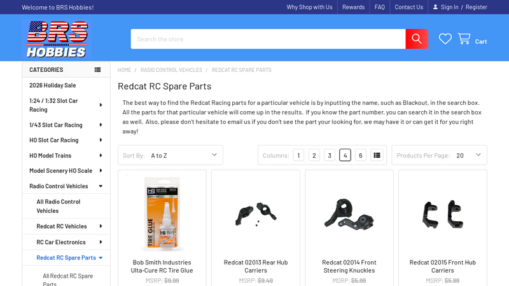Click the red search magnifier button

point(417,39)
